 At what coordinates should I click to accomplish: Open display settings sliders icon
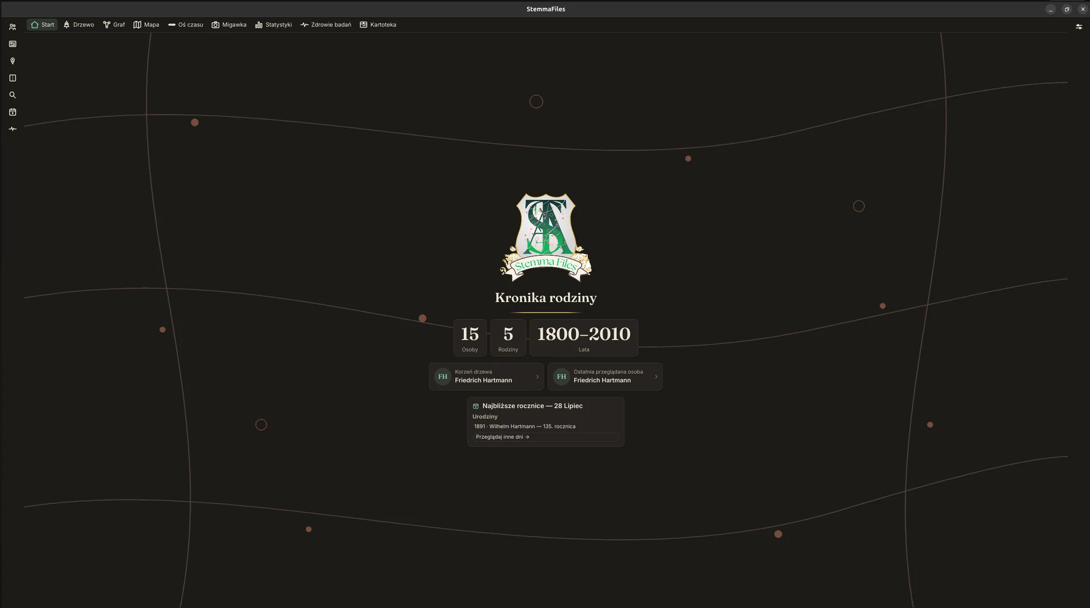(1079, 26)
